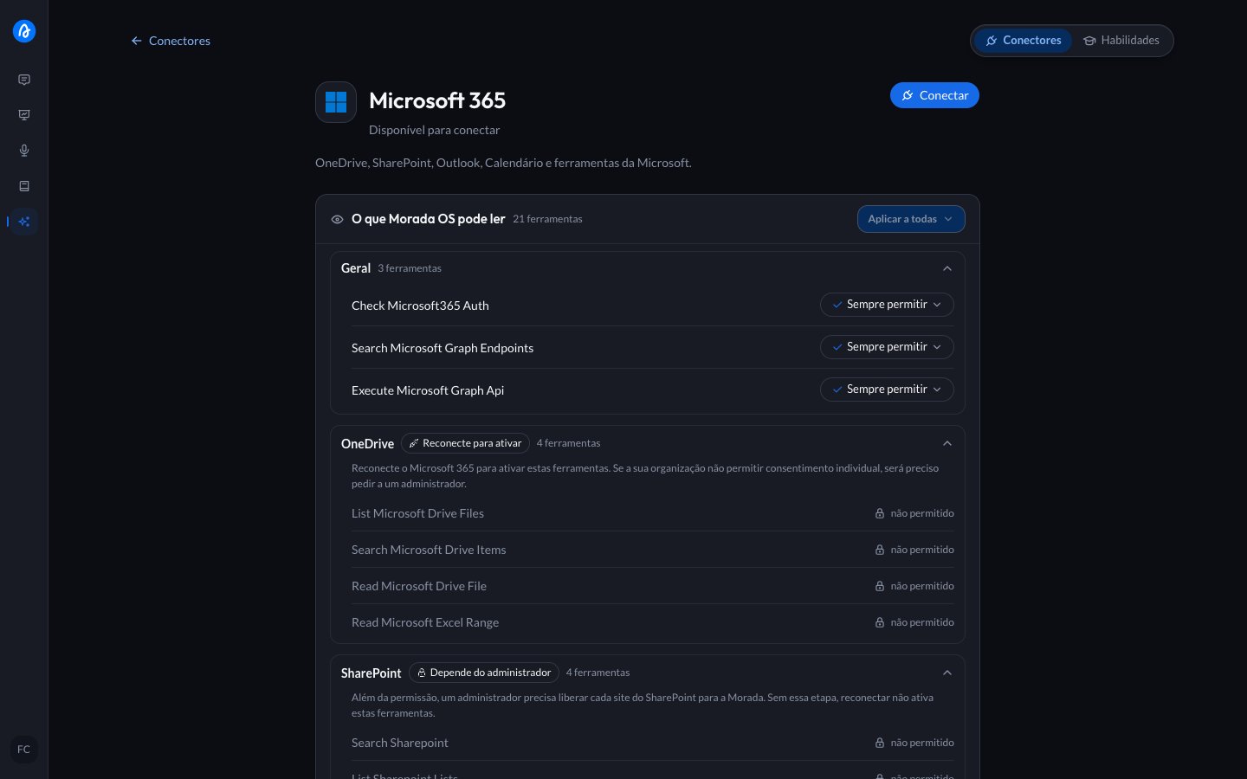Open the presentation screen icon in sidebar
1247x779 pixels.
(x=24, y=115)
